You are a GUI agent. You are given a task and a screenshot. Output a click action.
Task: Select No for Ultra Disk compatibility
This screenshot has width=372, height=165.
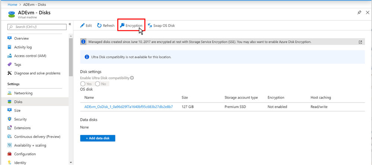pyautogui.click(x=98, y=84)
